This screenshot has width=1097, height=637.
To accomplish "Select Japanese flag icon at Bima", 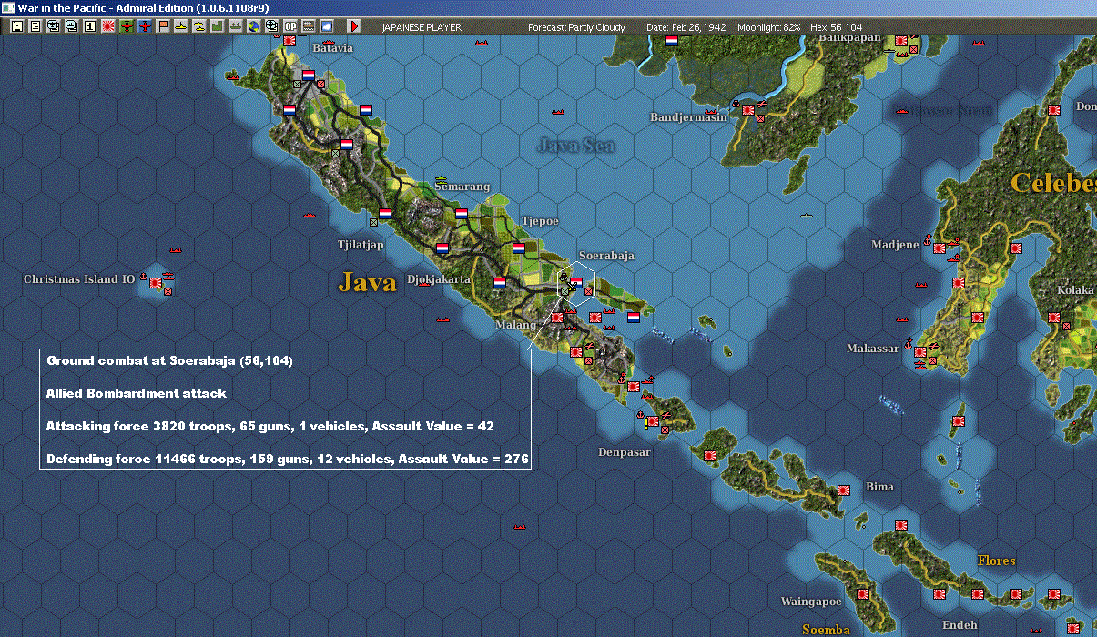I will (x=844, y=490).
